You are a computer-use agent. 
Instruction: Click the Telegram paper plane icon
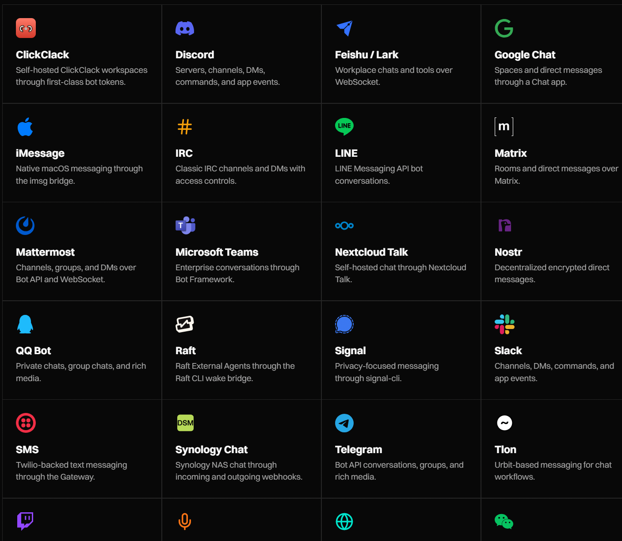pos(344,423)
